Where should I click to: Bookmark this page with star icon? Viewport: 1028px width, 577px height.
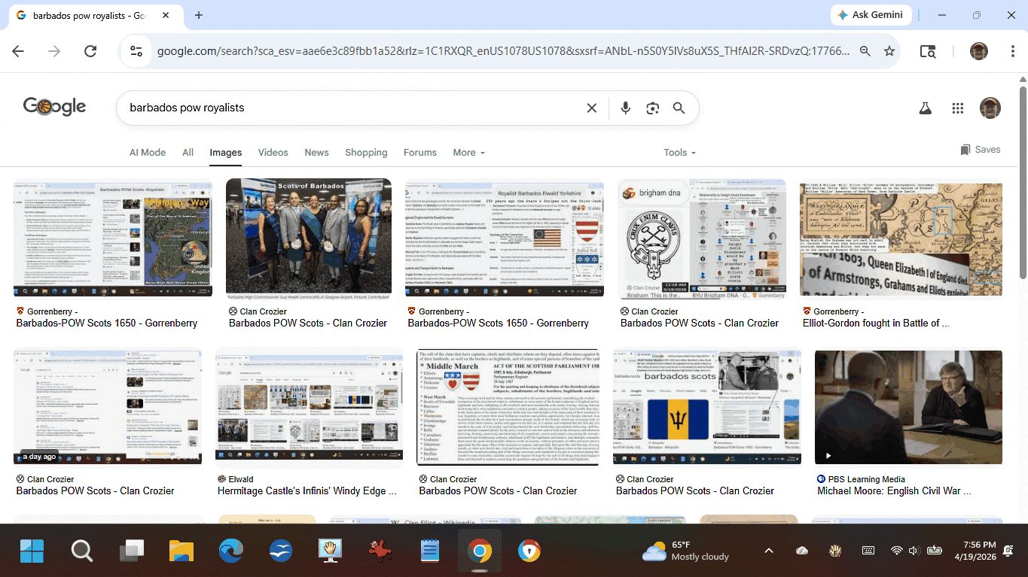coord(889,51)
